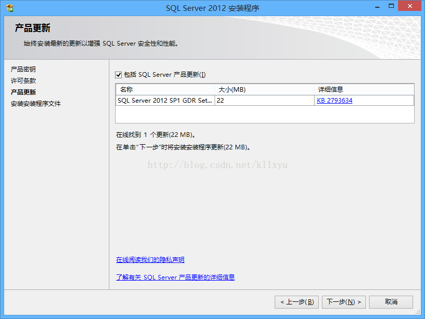
Task: Minimize the SQL Server 2012 setup window
Action: [x=377, y=7]
